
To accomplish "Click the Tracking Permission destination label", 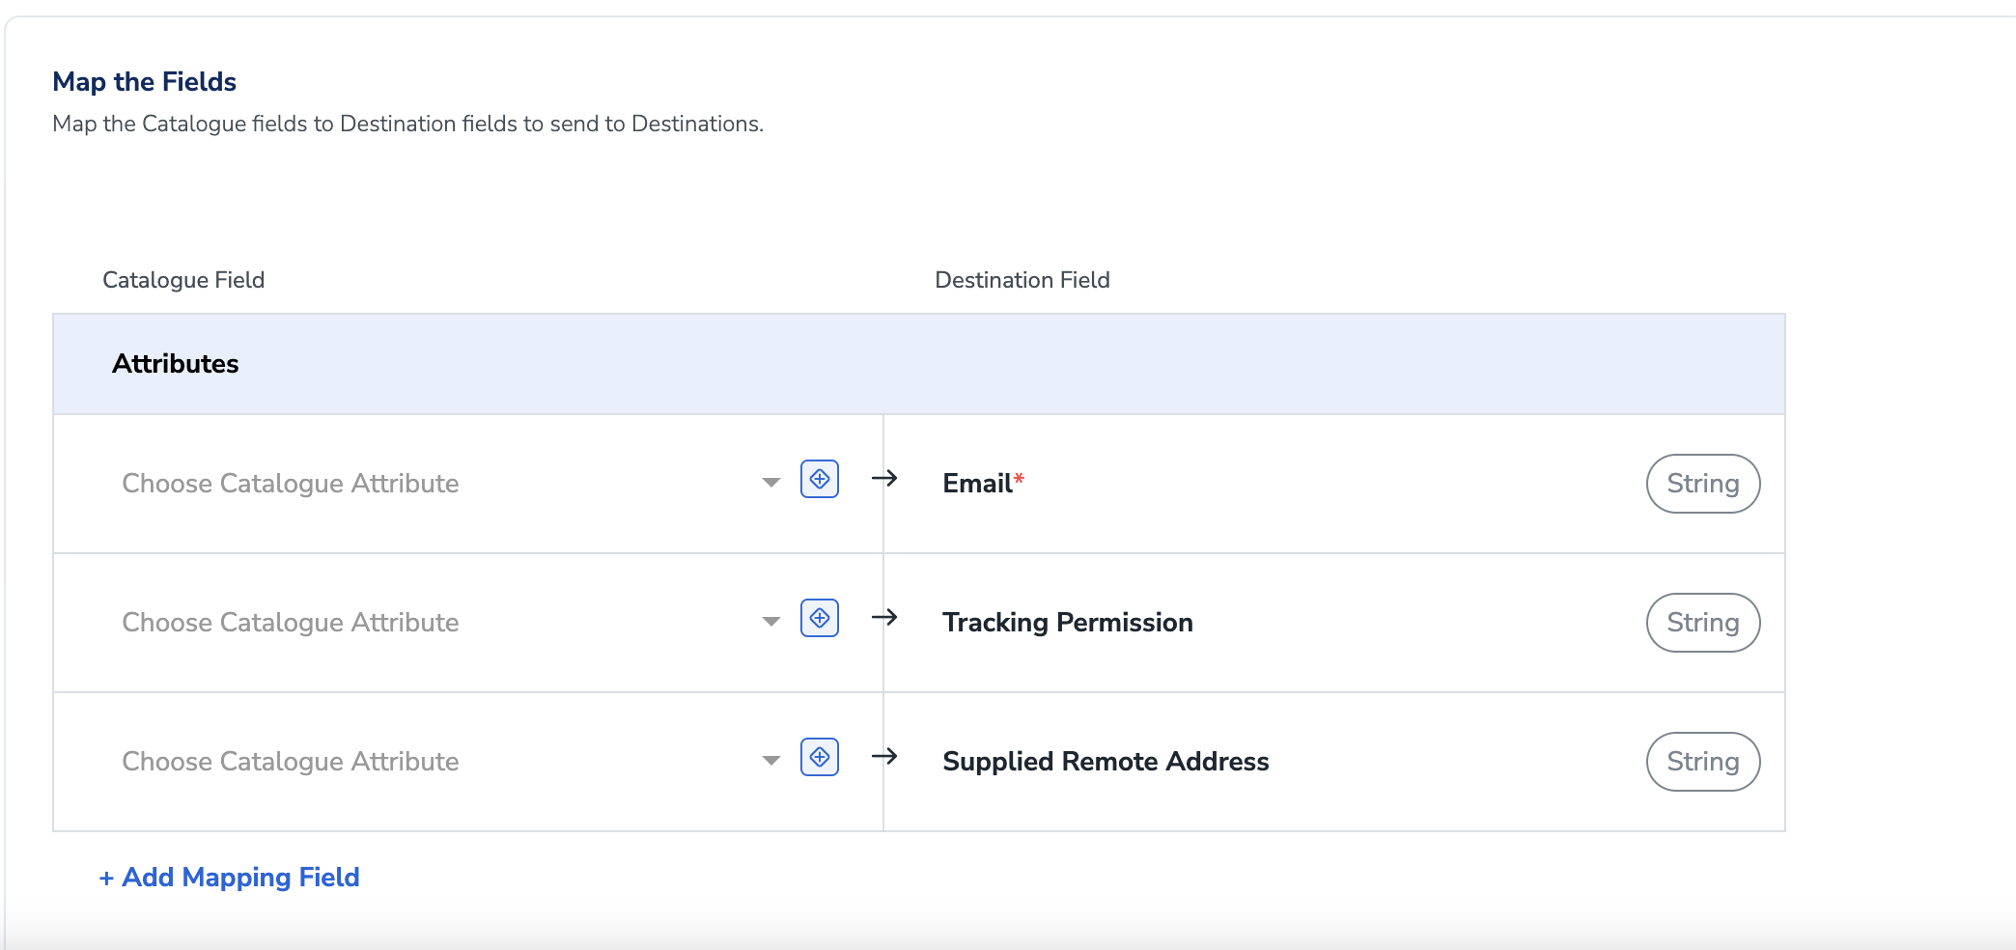I will (1068, 623).
